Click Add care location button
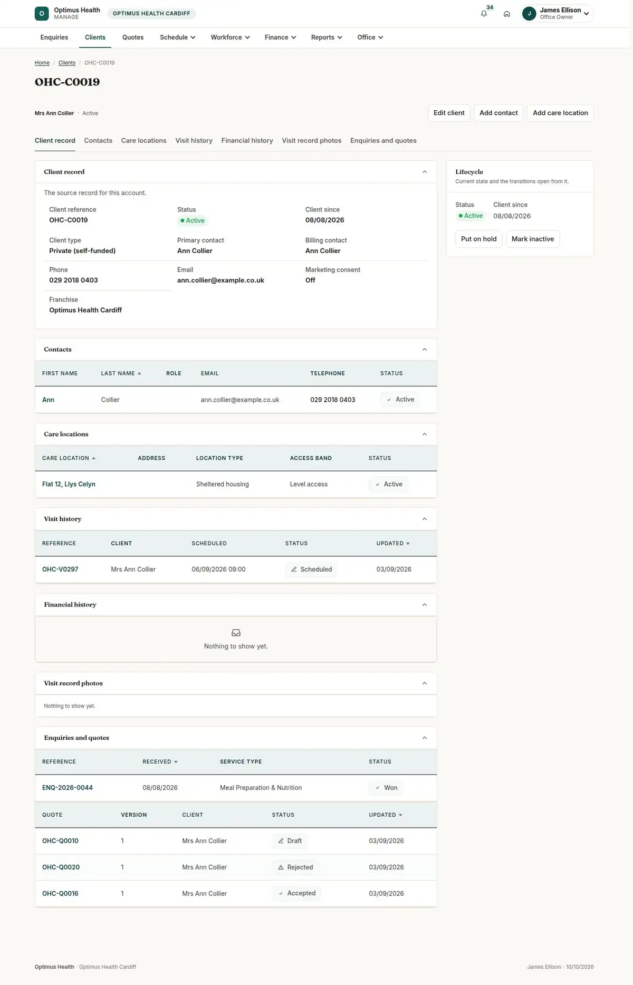The width and height of the screenshot is (633, 985). pos(560,113)
